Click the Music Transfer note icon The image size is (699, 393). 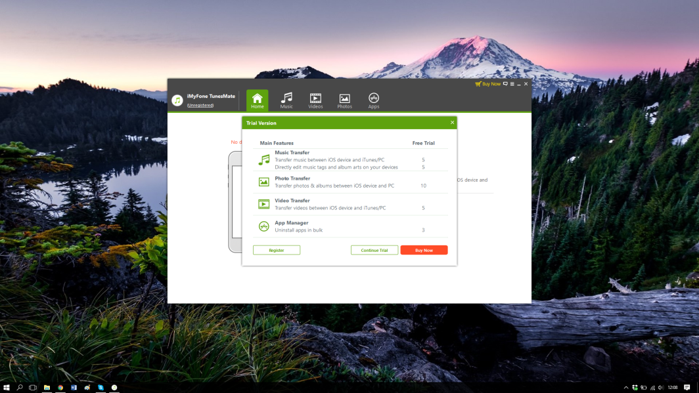tap(264, 160)
